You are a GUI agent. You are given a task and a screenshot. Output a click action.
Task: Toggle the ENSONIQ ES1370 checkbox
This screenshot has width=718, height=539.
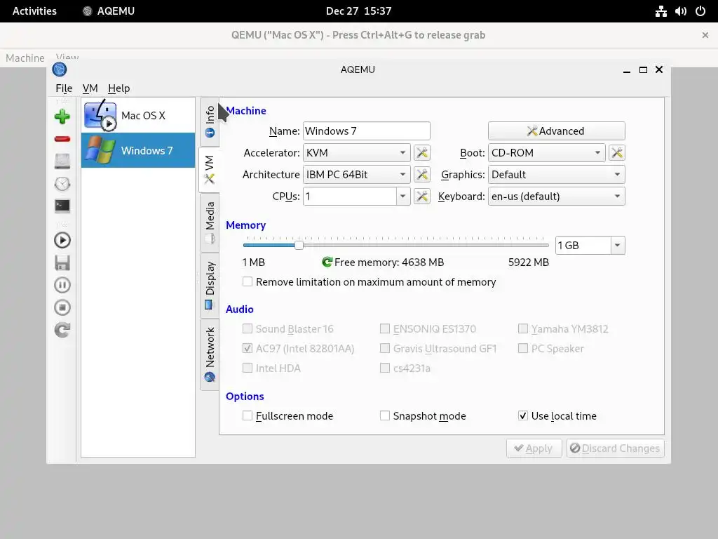click(385, 328)
